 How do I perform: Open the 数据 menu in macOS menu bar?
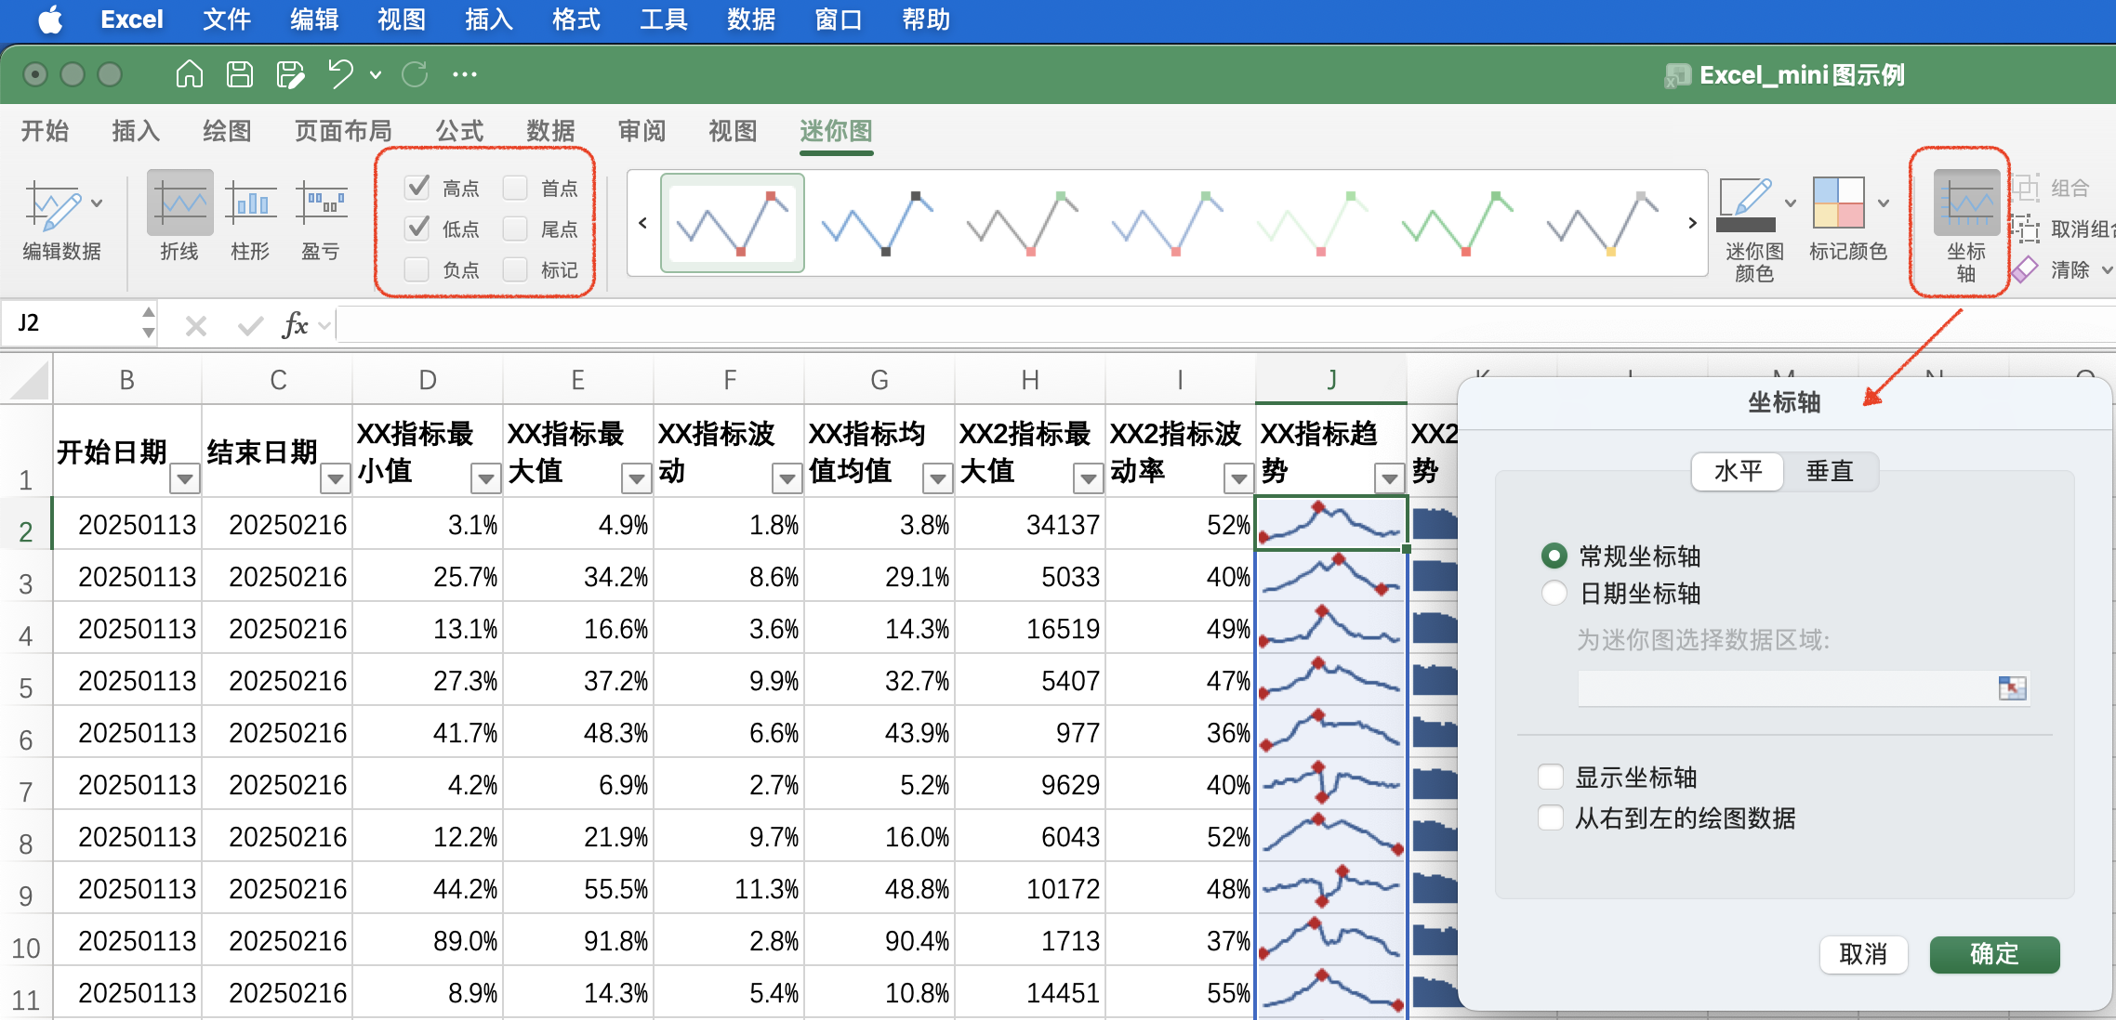(x=750, y=20)
